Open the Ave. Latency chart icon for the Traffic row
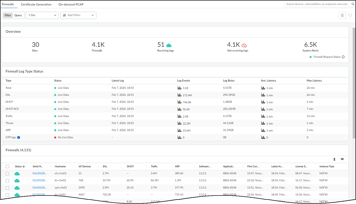356x204 pixels. [263, 116]
